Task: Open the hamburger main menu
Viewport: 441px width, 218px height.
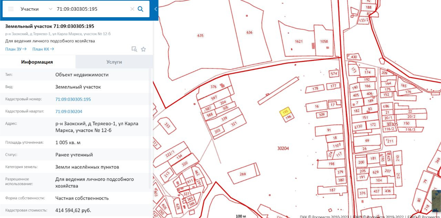Action: click(11, 9)
